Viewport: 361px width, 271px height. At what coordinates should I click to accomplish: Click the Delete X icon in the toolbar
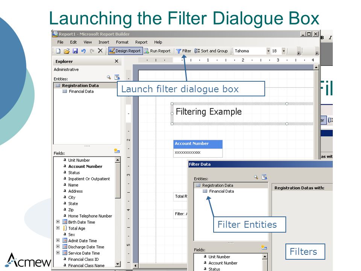(100, 51)
